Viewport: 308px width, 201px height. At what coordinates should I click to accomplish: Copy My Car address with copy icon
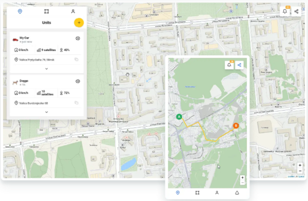(76, 60)
